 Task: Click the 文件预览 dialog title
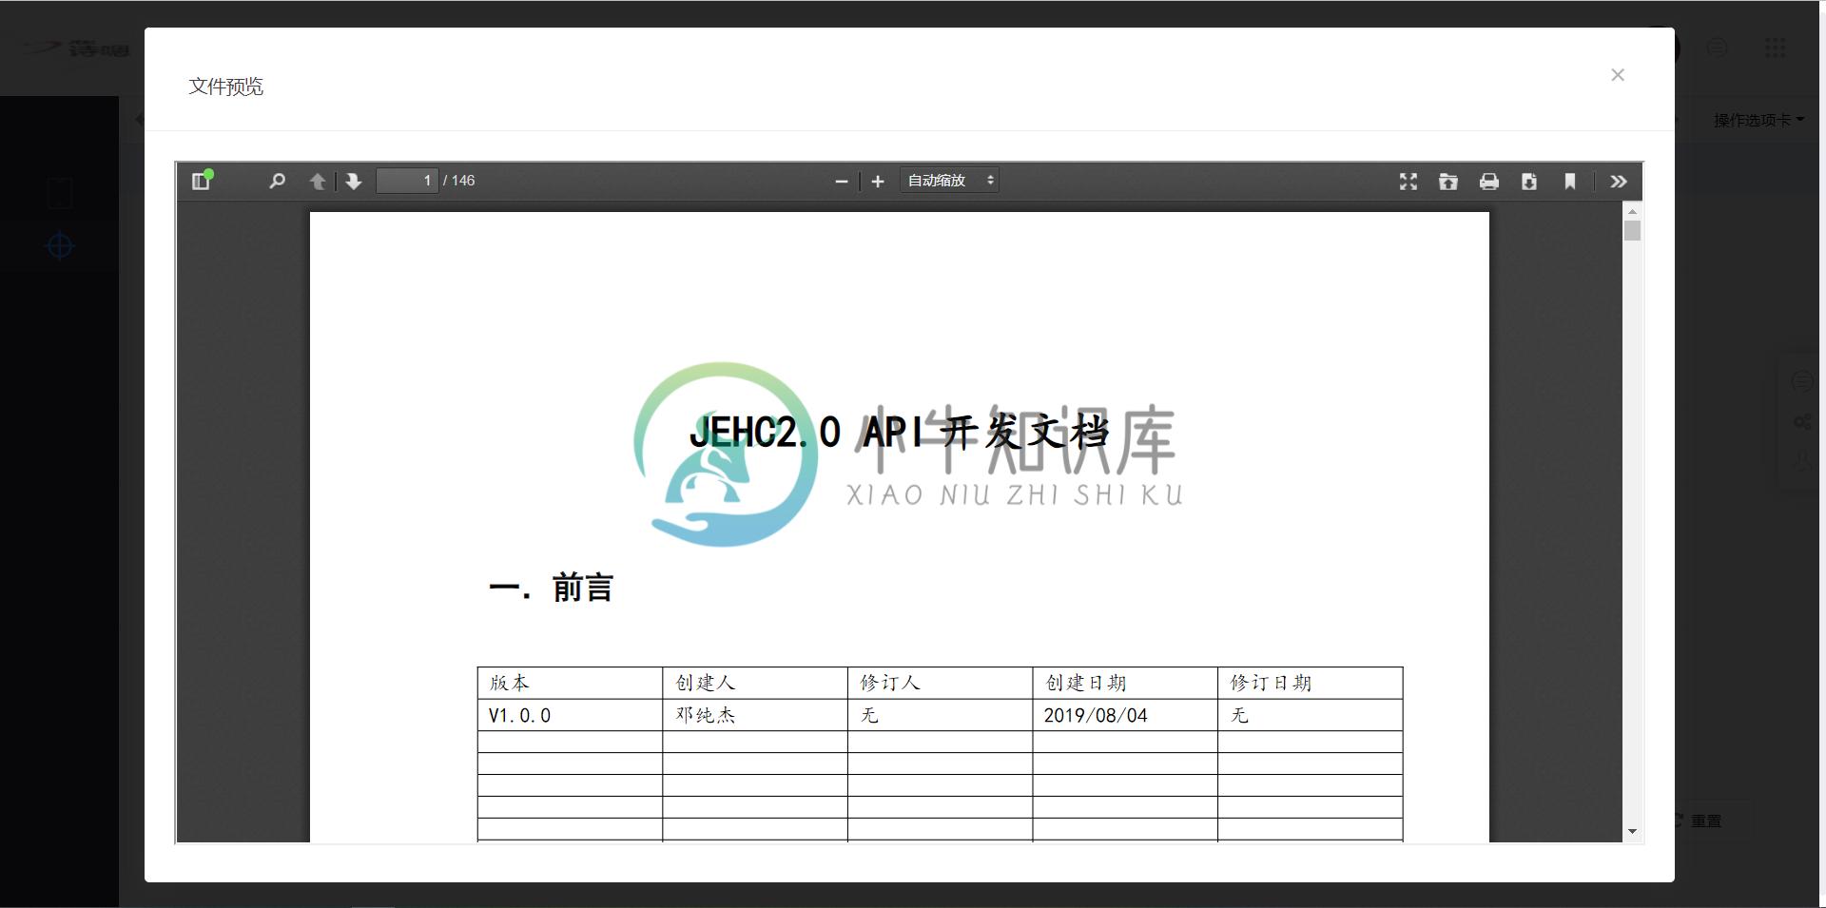pos(226,87)
